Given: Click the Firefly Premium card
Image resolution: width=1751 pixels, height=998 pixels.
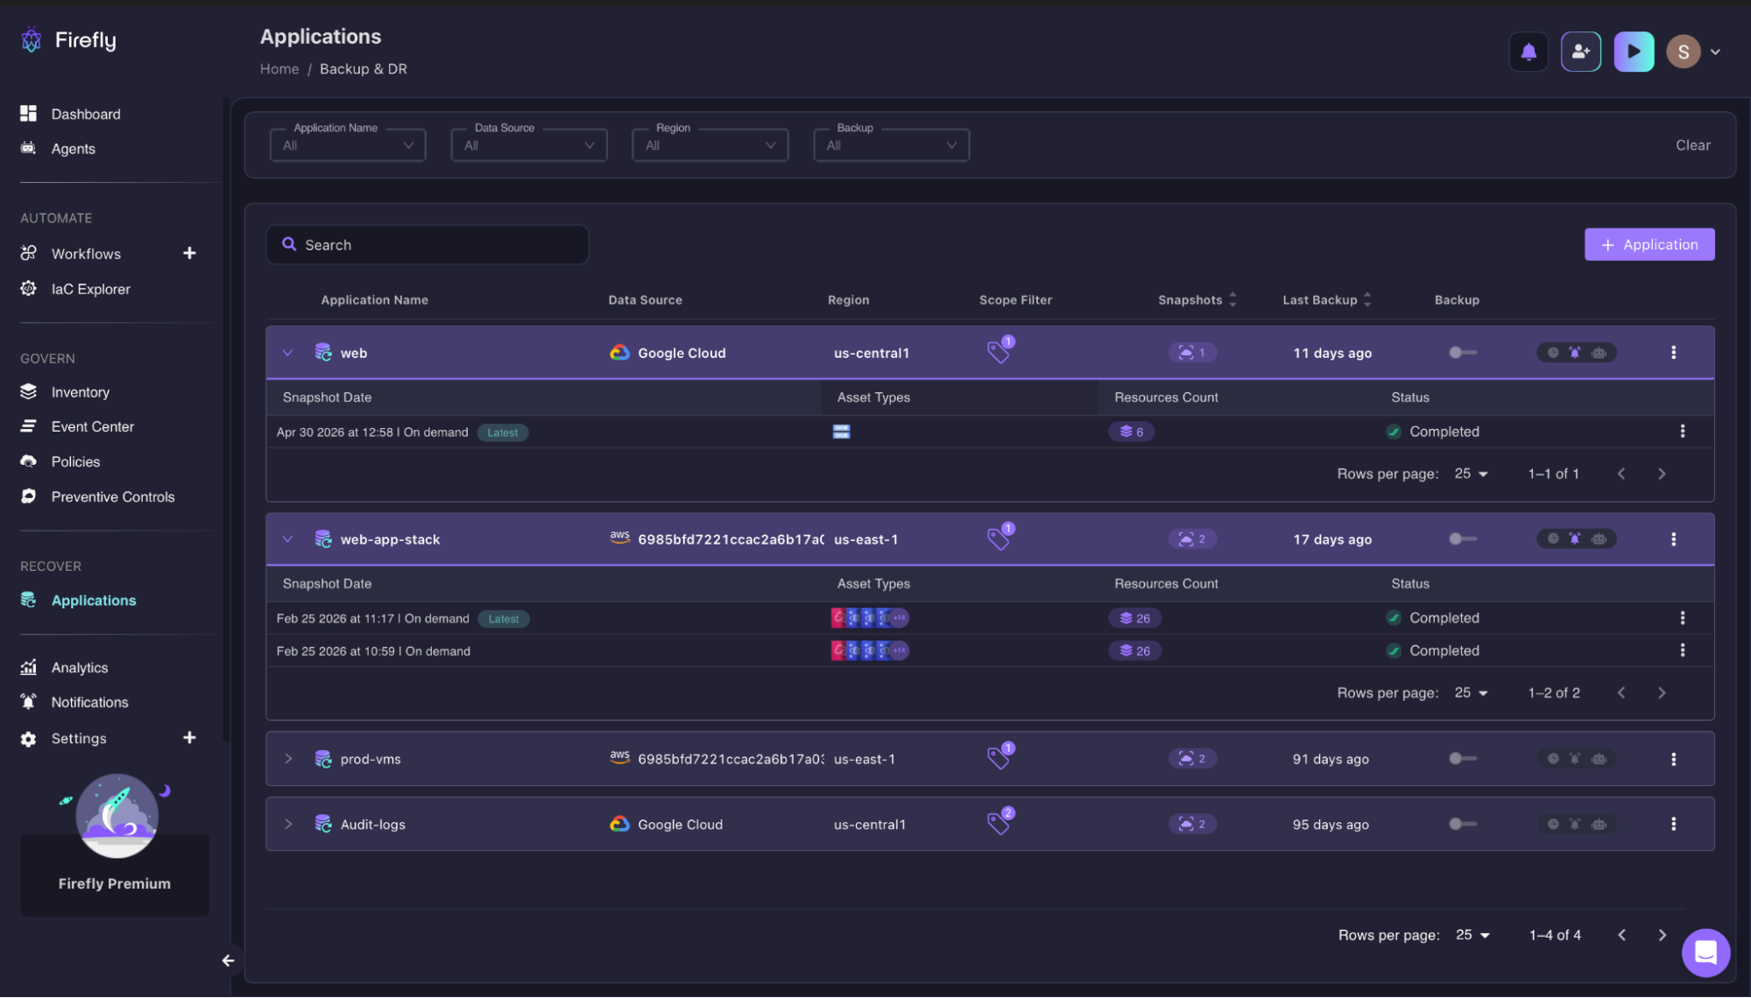Looking at the screenshot, I should [x=115, y=875].
